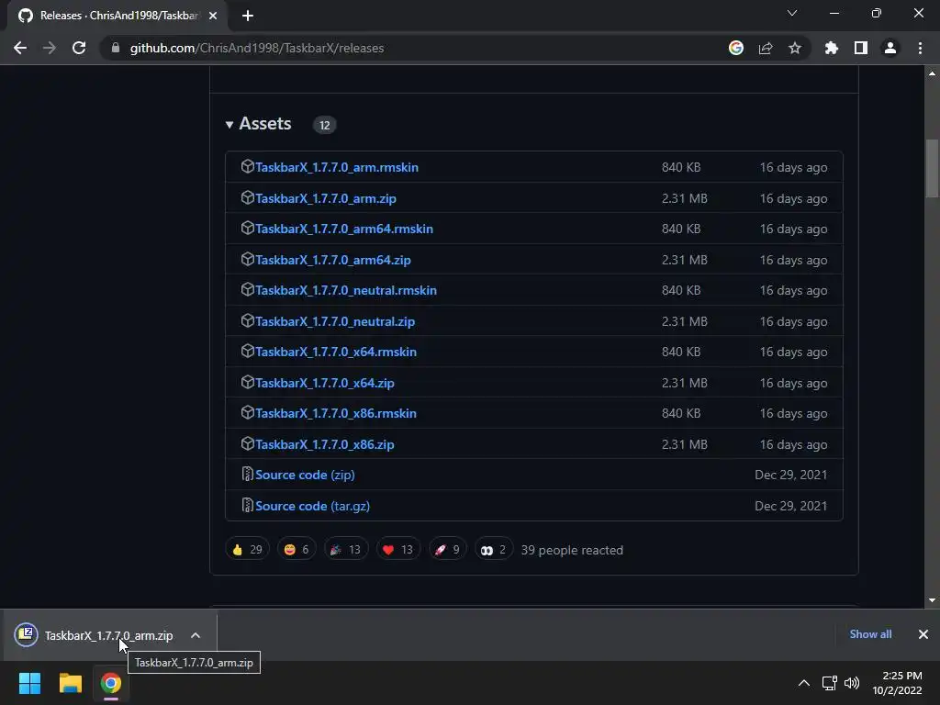Toggle the hooray party reaction (13)
The image size is (940, 705).
pyautogui.click(x=346, y=550)
